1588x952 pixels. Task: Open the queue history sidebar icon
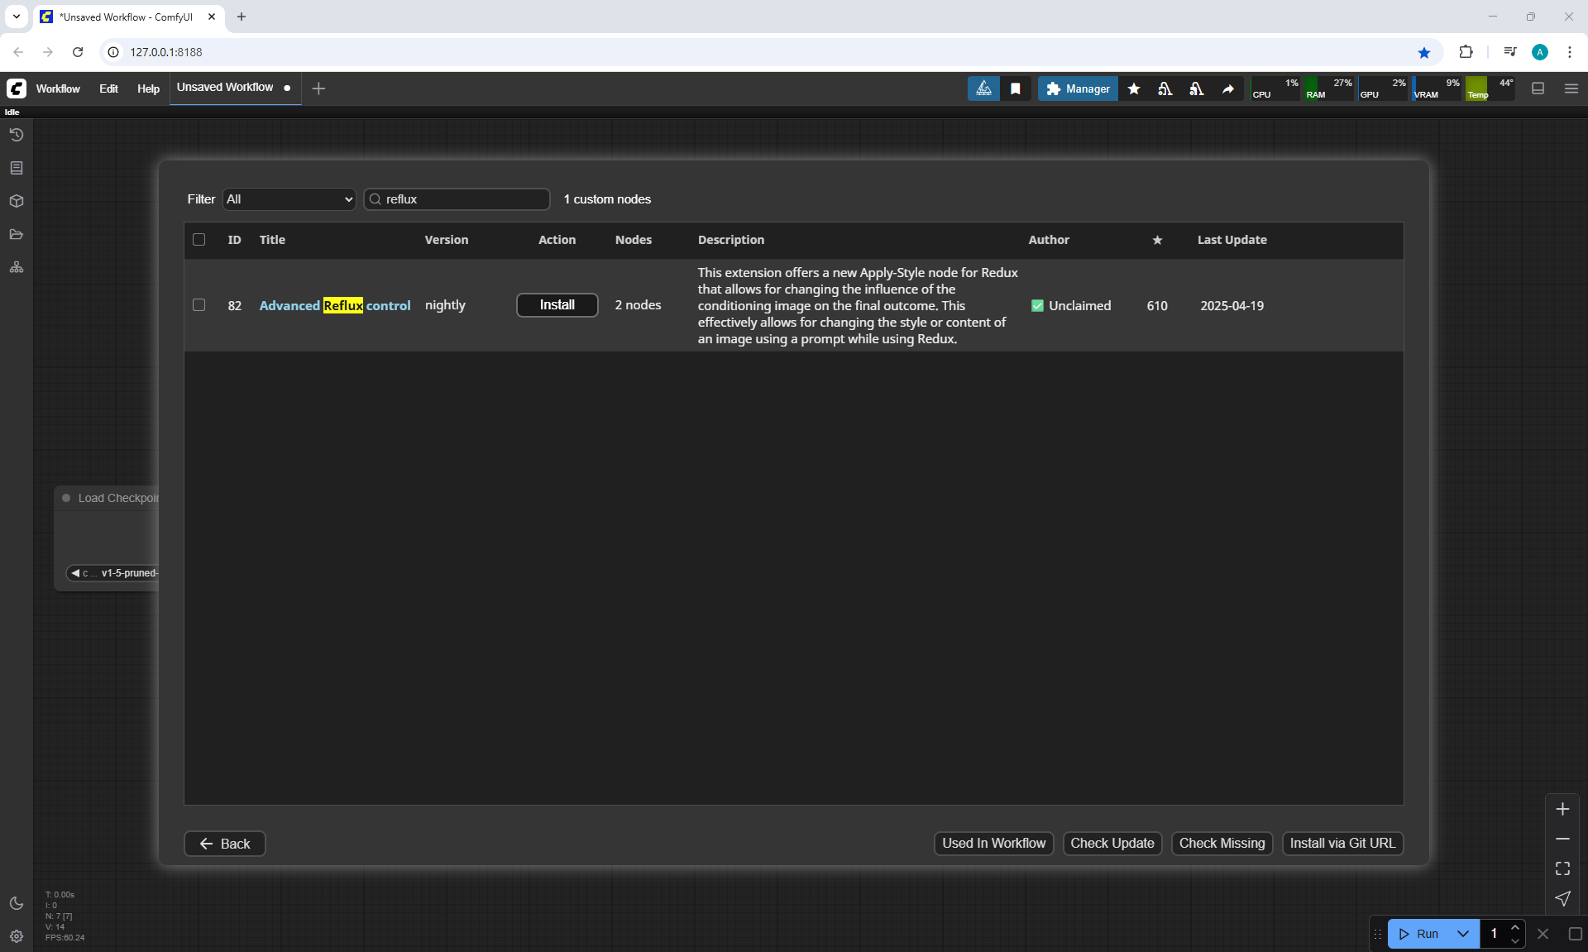coord(17,135)
